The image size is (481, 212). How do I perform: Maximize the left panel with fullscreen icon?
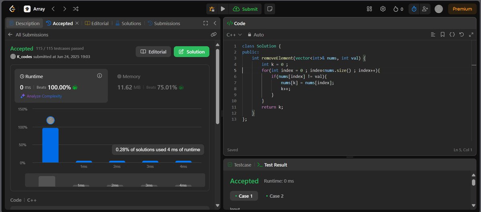[x=206, y=23]
